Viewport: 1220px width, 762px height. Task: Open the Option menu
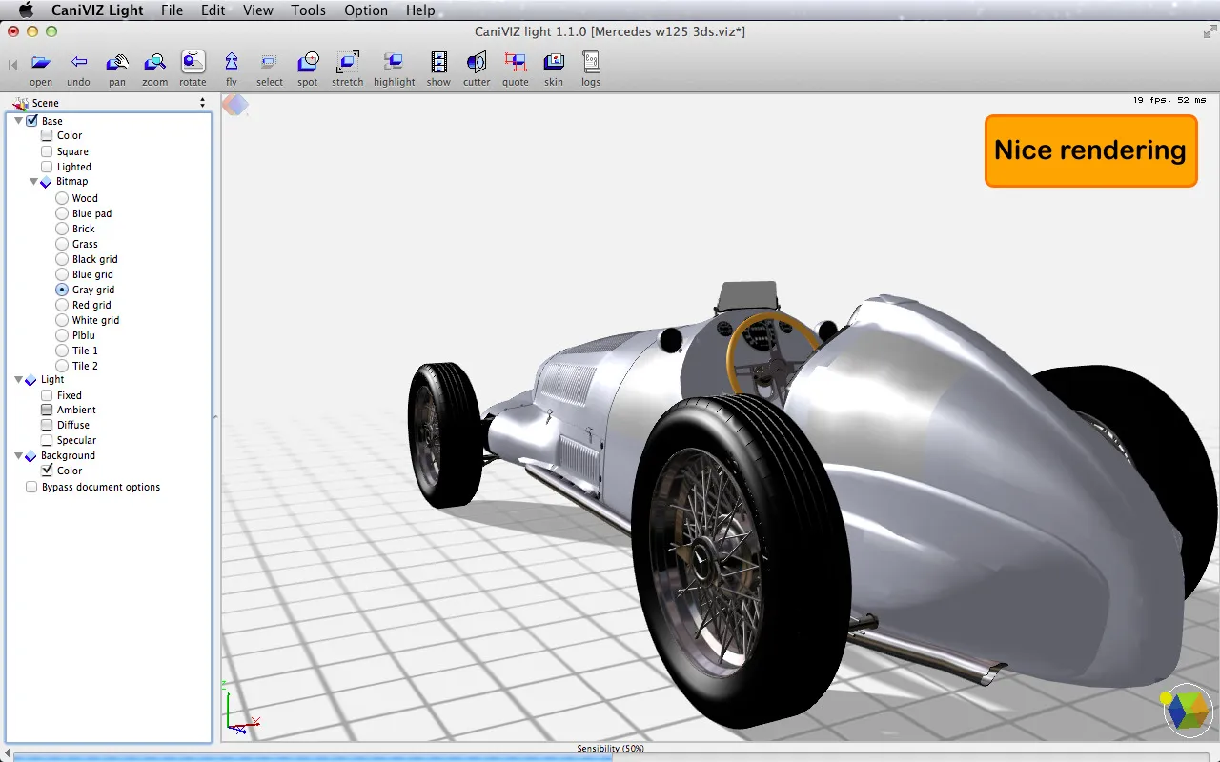pos(366,10)
